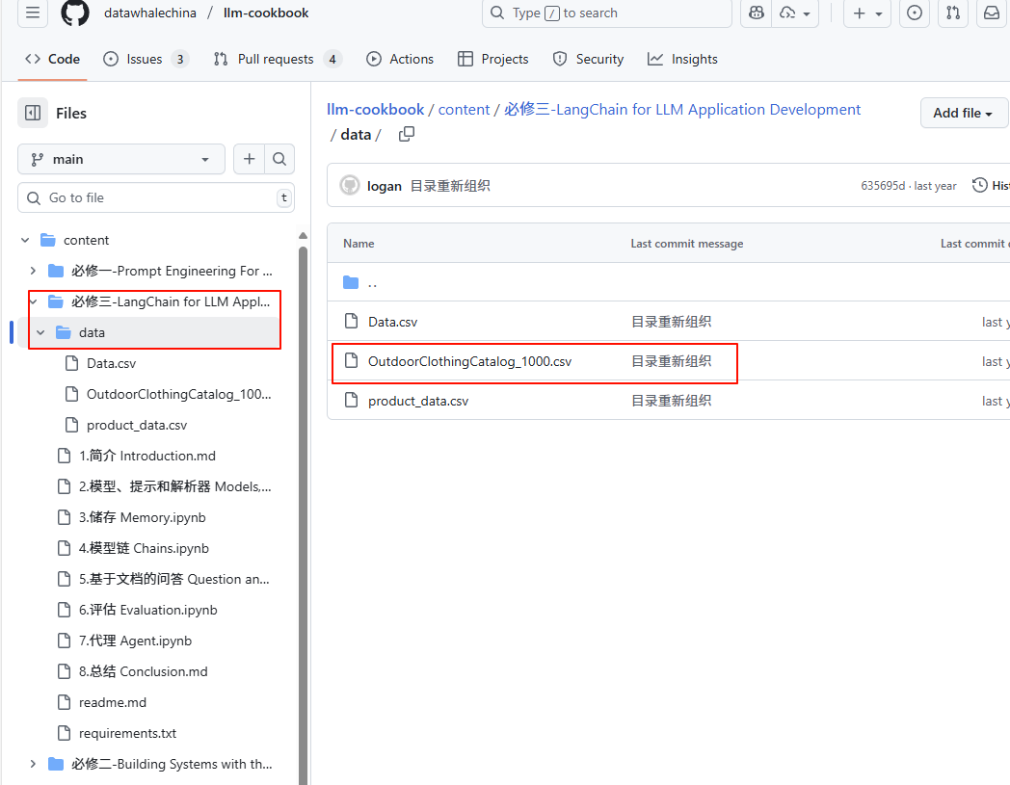Open the Copilot dropdown cloud icon

click(795, 13)
